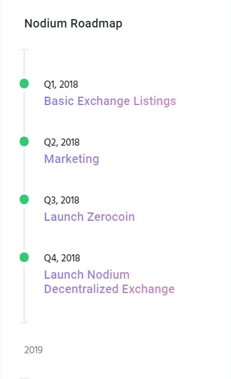Open the Basic Exchange Listings link

point(110,101)
